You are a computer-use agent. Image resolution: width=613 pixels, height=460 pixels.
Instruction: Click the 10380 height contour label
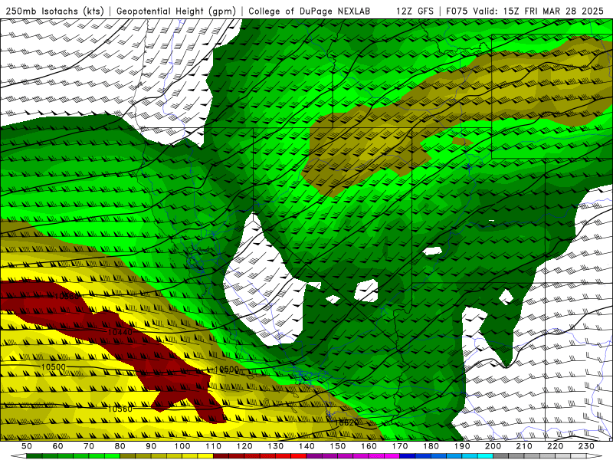coord(67,296)
